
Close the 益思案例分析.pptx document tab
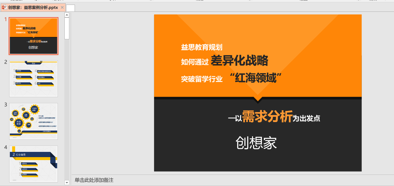click(62, 8)
